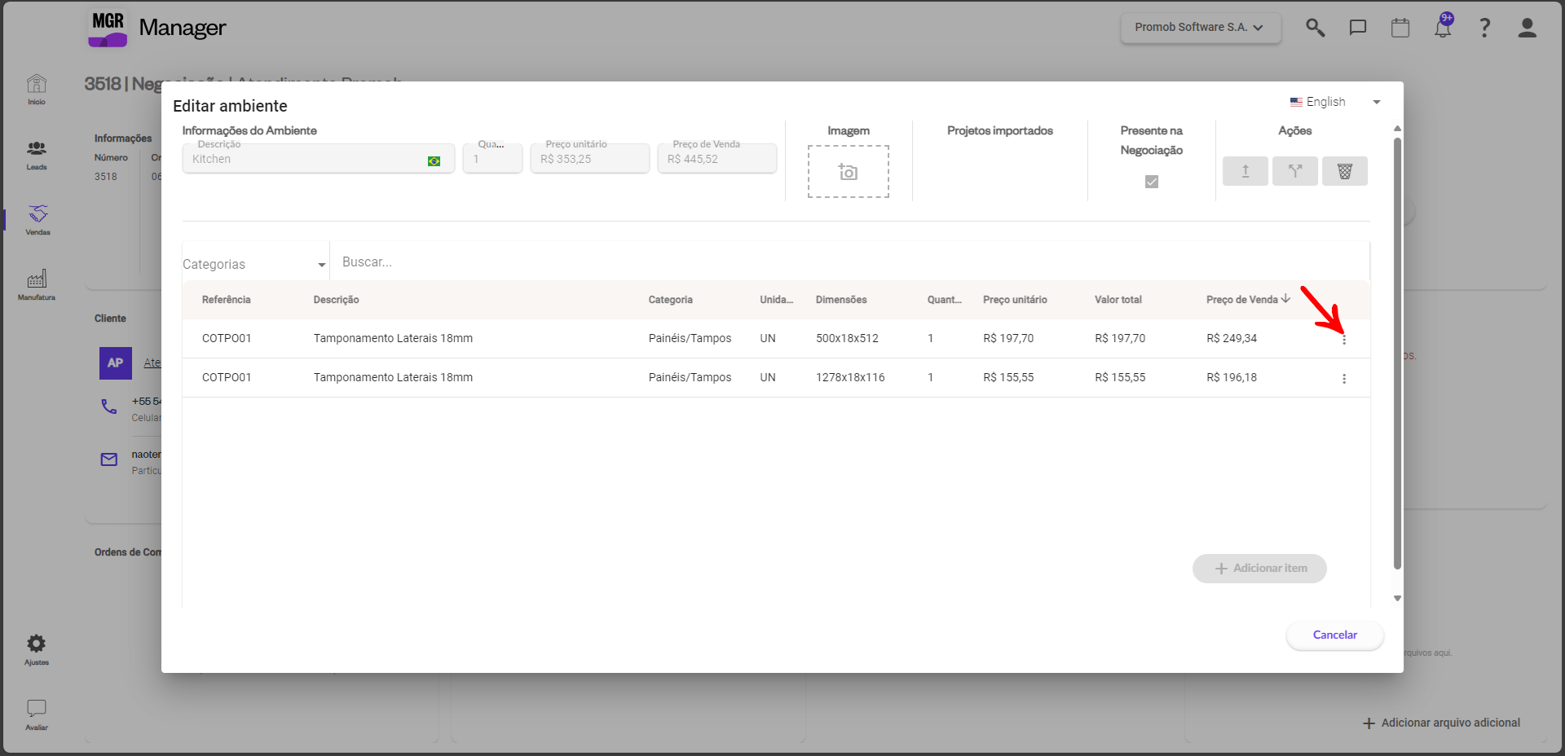The height and width of the screenshot is (756, 1565).
Task: Click the Adicionar item button
Action: pos(1259,569)
